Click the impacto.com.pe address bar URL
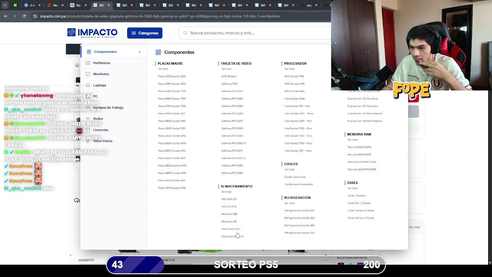Screen dimensions: 492x277 tap(160, 16)
